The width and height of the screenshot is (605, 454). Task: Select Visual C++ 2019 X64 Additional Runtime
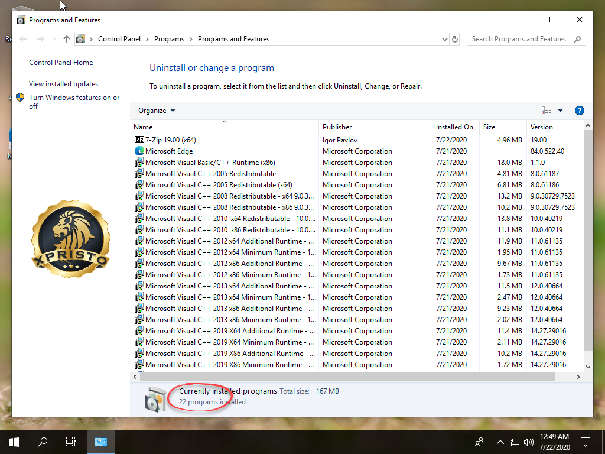coord(357,331)
